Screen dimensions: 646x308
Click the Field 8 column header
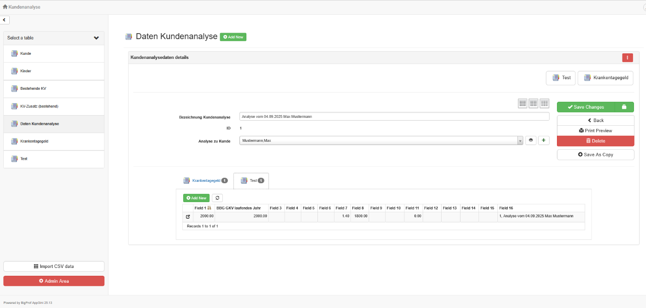click(x=358, y=208)
